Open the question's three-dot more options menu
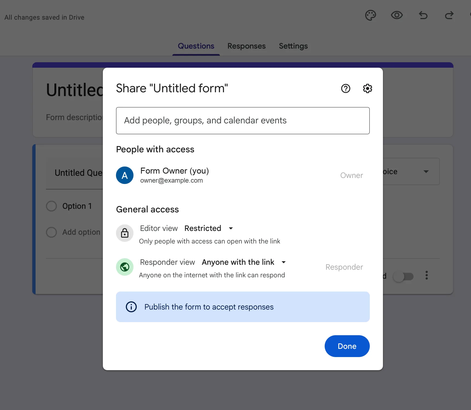Screen dimensions: 471x410 [427, 275]
